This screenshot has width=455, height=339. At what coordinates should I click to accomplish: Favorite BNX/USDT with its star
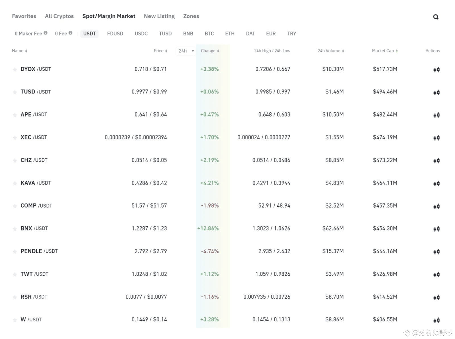15,229
